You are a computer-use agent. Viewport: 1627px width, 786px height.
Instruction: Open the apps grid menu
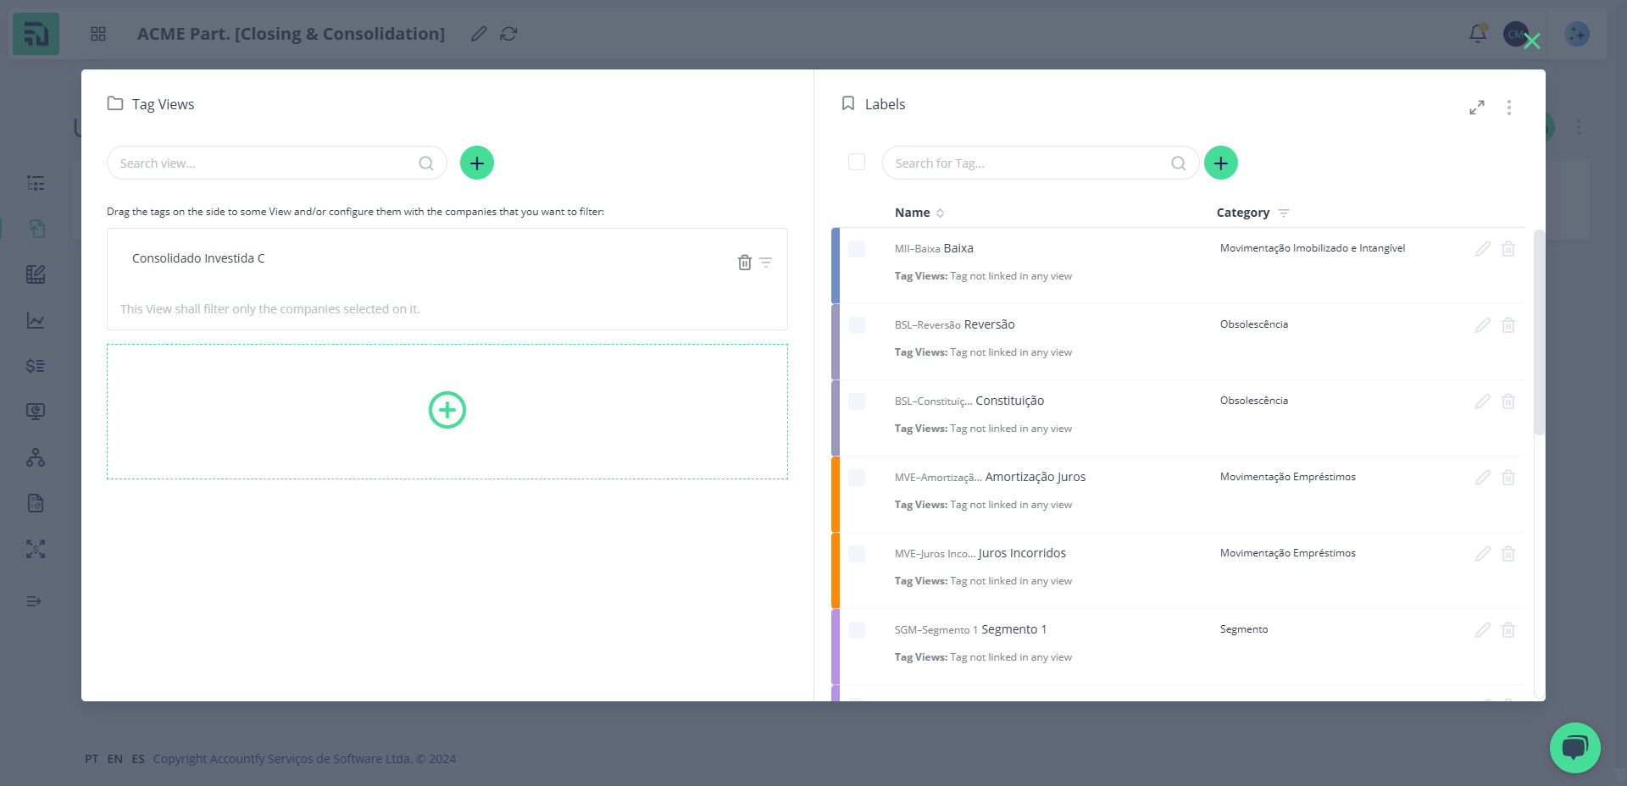point(98,34)
